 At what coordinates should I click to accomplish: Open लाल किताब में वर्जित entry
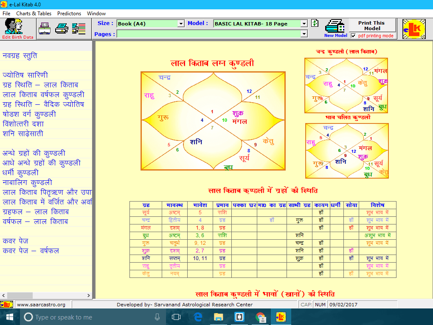pyautogui.click(x=47, y=202)
